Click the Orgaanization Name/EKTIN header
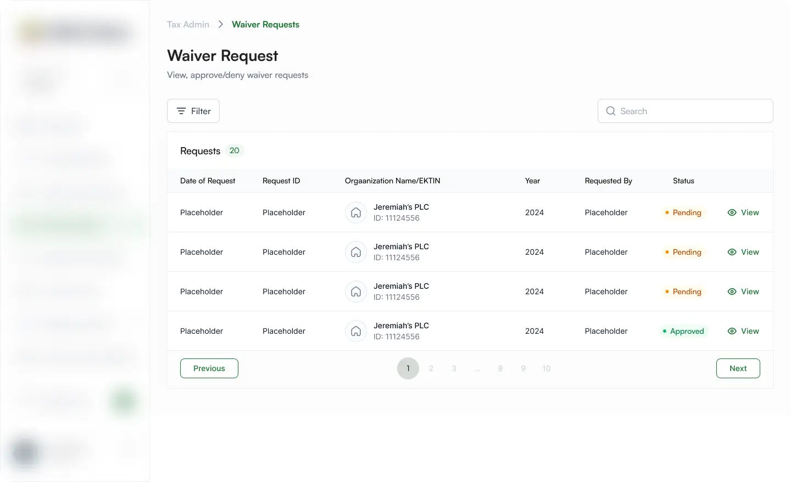Viewport: 791px width, 482px height. pyautogui.click(x=392, y=181)
